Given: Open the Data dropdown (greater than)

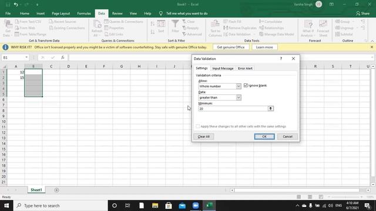Looking at the screenshot, I should click(x=239, y=98).
